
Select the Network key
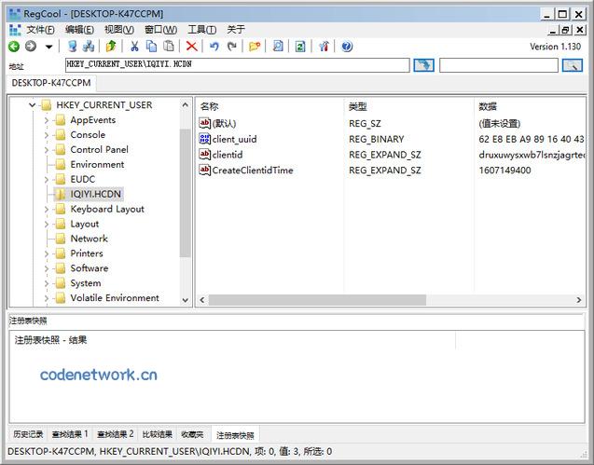click(x=89, y=239)
